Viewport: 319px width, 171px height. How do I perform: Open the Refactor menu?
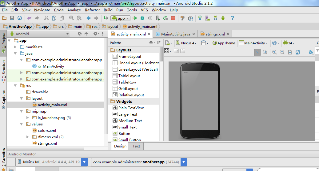[x=92, y=10]
